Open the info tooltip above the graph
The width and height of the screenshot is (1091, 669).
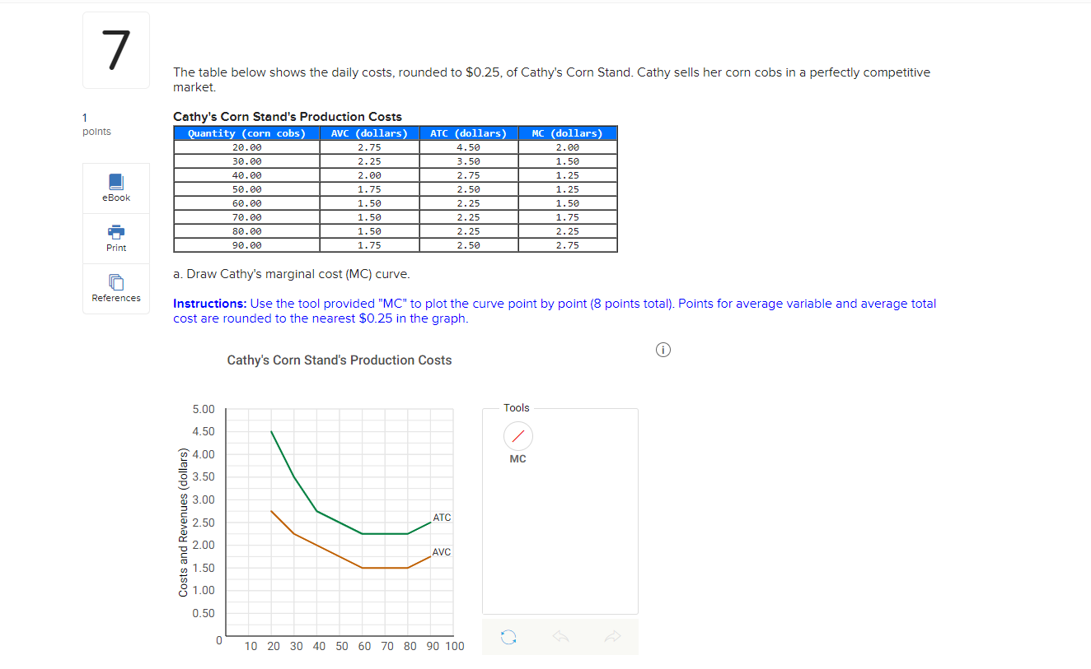663,350
